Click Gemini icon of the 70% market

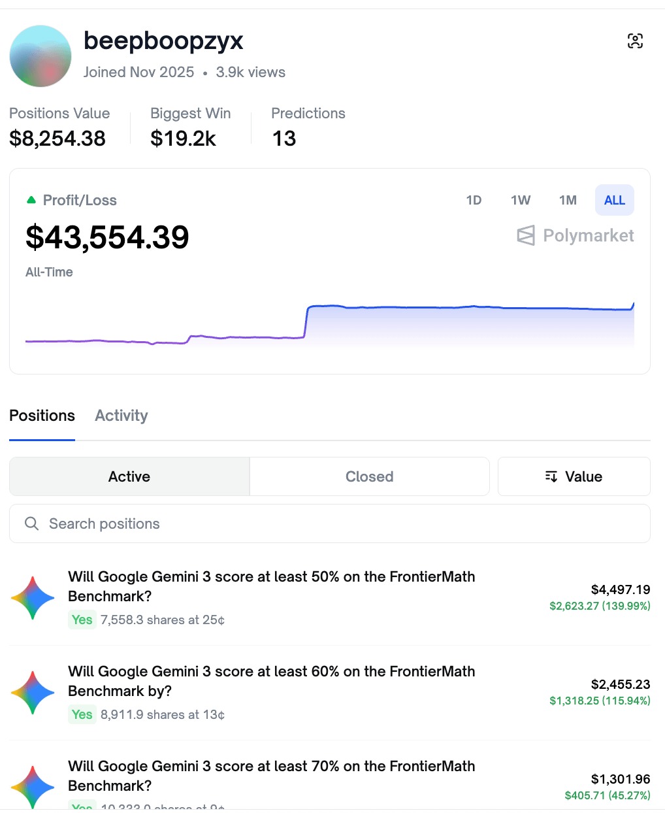point(33,788)
